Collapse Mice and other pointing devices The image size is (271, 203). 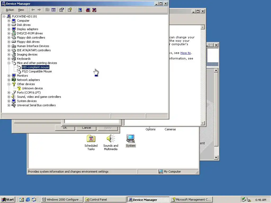pyautogui.click(x=9, y=63)
